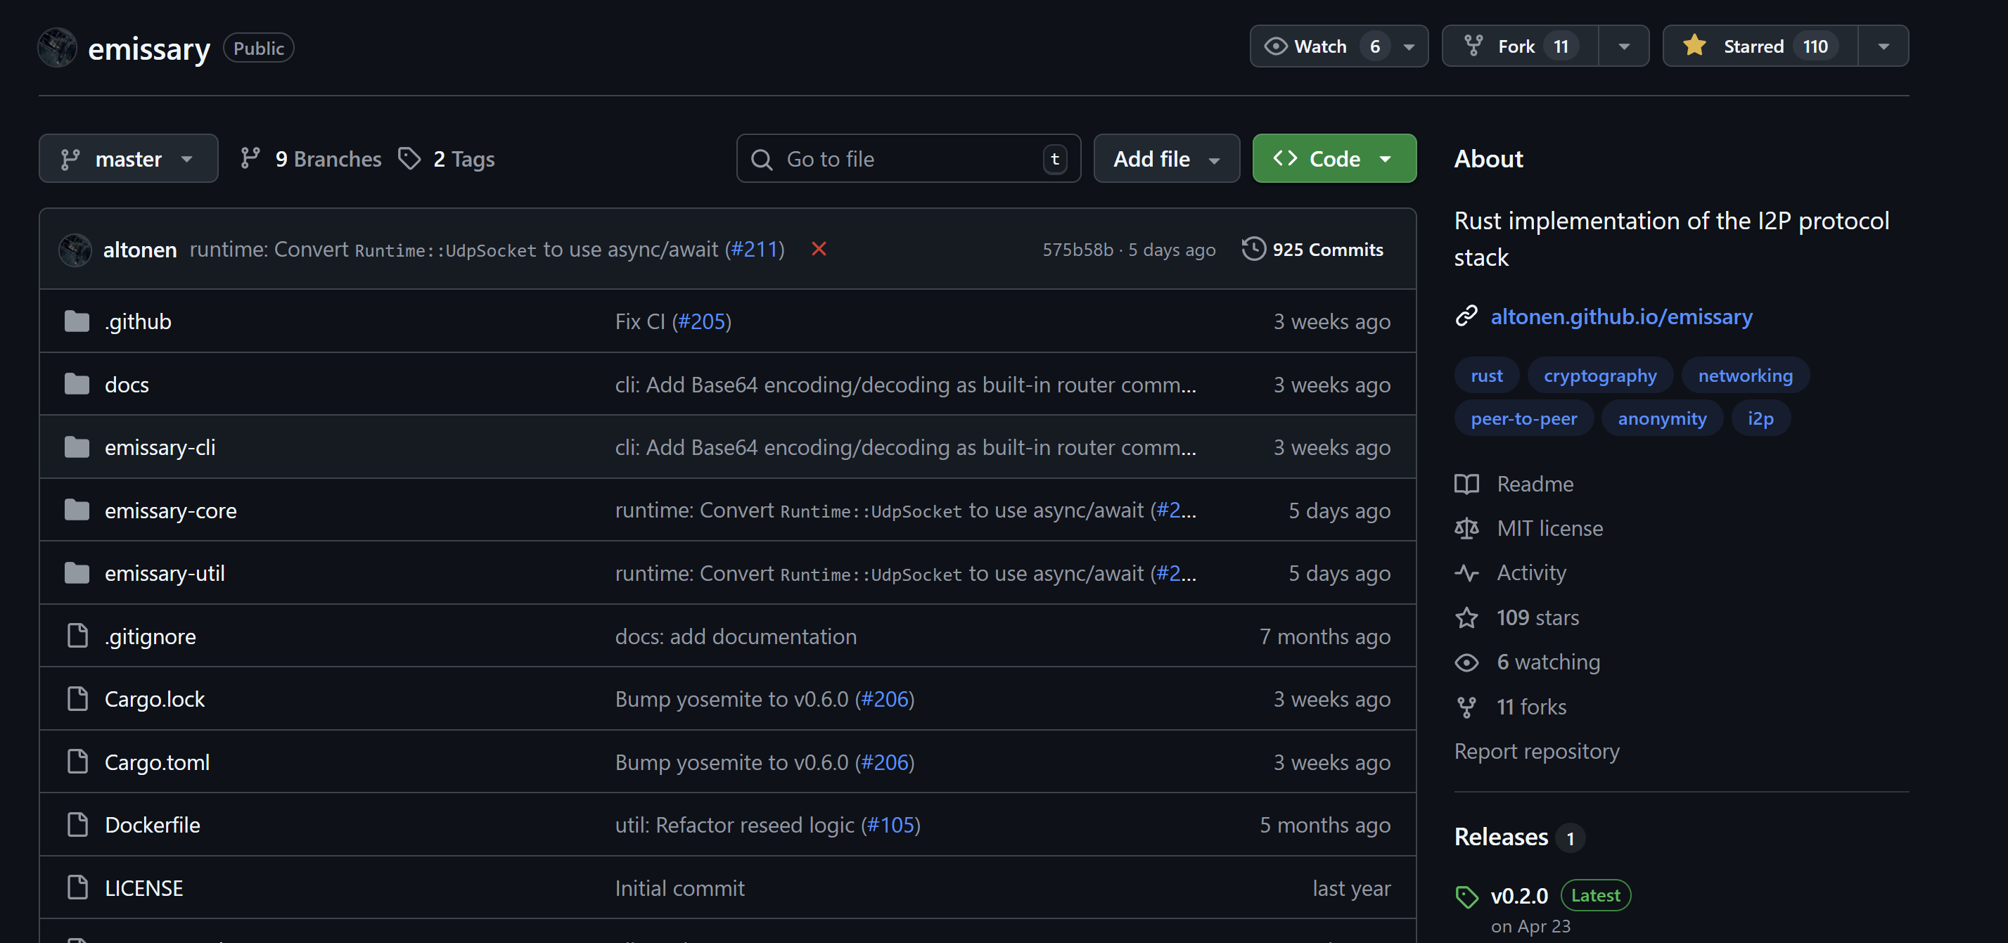Click the Dockerfile file icon
2008x943 pixels.
tap(77, 825)
